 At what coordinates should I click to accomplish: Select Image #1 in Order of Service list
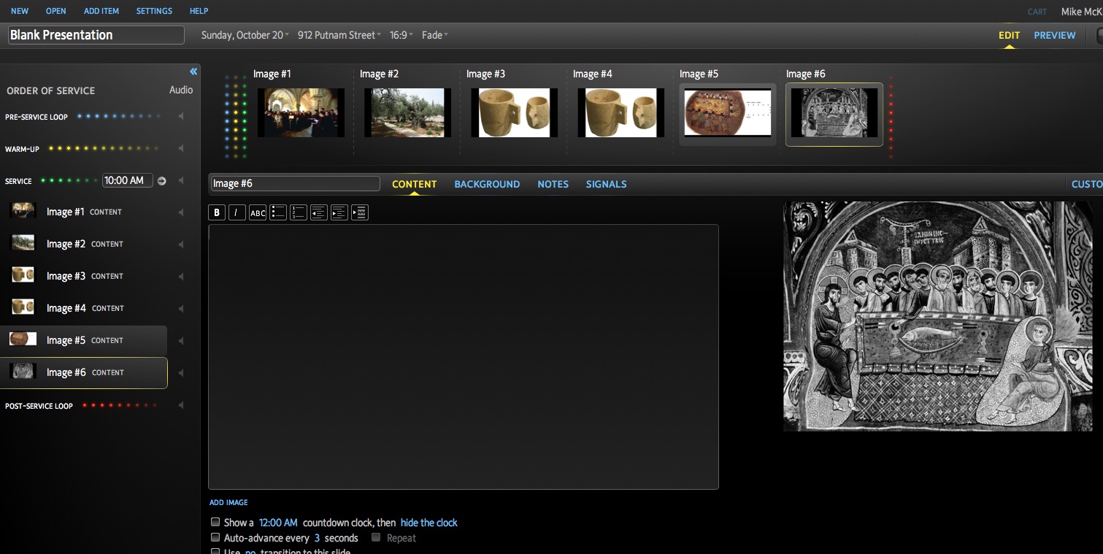point(84,212)
